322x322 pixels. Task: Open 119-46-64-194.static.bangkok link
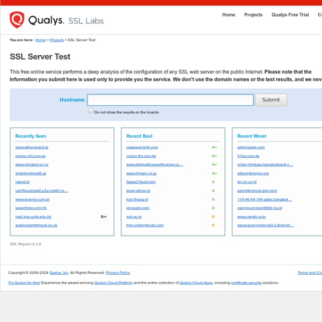point(265,200)
